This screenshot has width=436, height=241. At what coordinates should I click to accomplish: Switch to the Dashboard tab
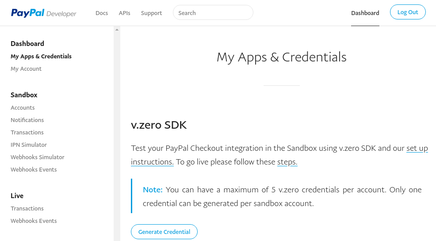point(365,13)
